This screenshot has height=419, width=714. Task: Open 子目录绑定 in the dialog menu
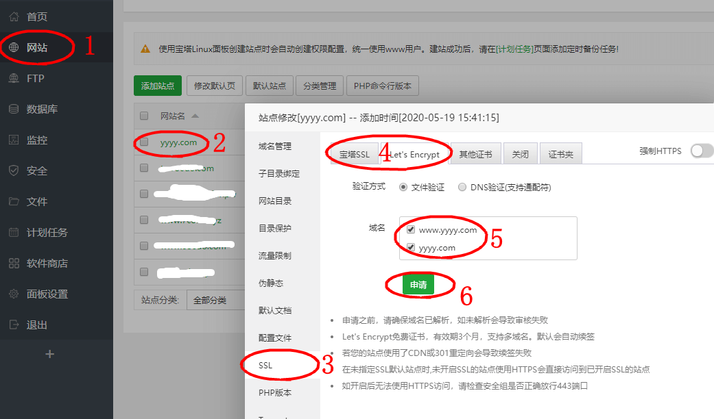tap(279, 174)
